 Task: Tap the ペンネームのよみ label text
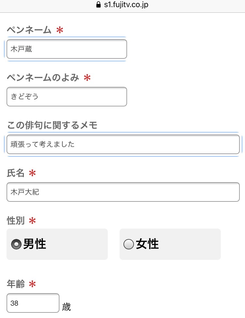43,78
